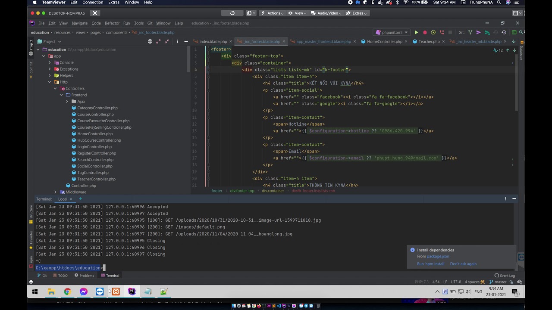552x310 pixels.
Task: Open the Tools menu in PhpStorm
Action: [139, 23]
